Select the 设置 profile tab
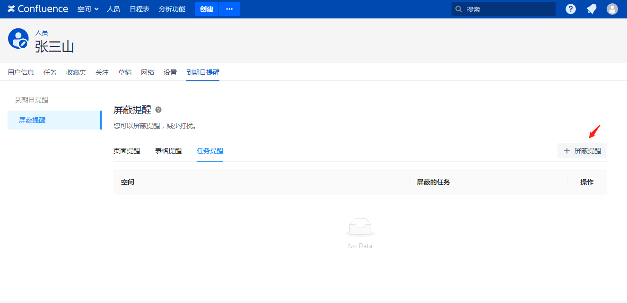627x303 pixels. 170,72
